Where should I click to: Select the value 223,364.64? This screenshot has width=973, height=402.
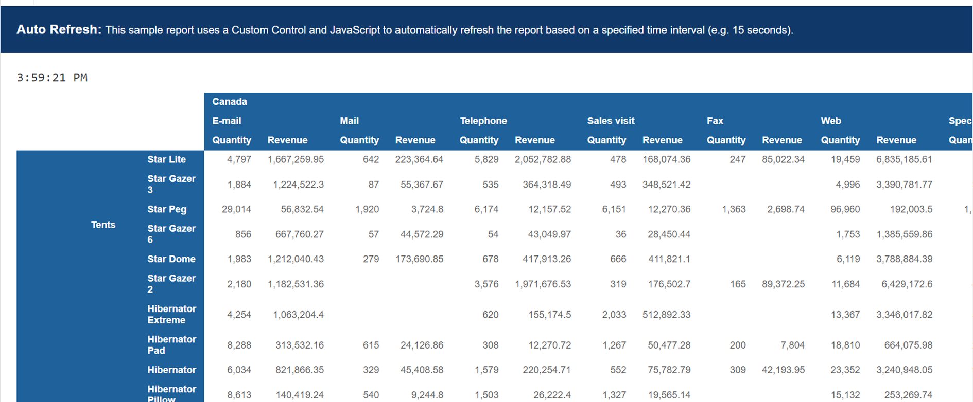point(419,159)
